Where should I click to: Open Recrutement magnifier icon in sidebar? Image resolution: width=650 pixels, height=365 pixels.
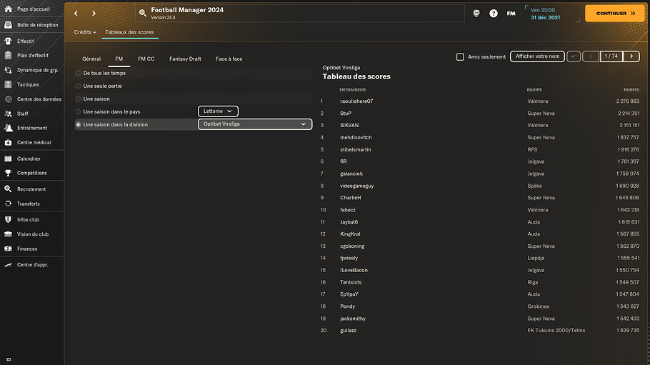[x=9, y=189]
